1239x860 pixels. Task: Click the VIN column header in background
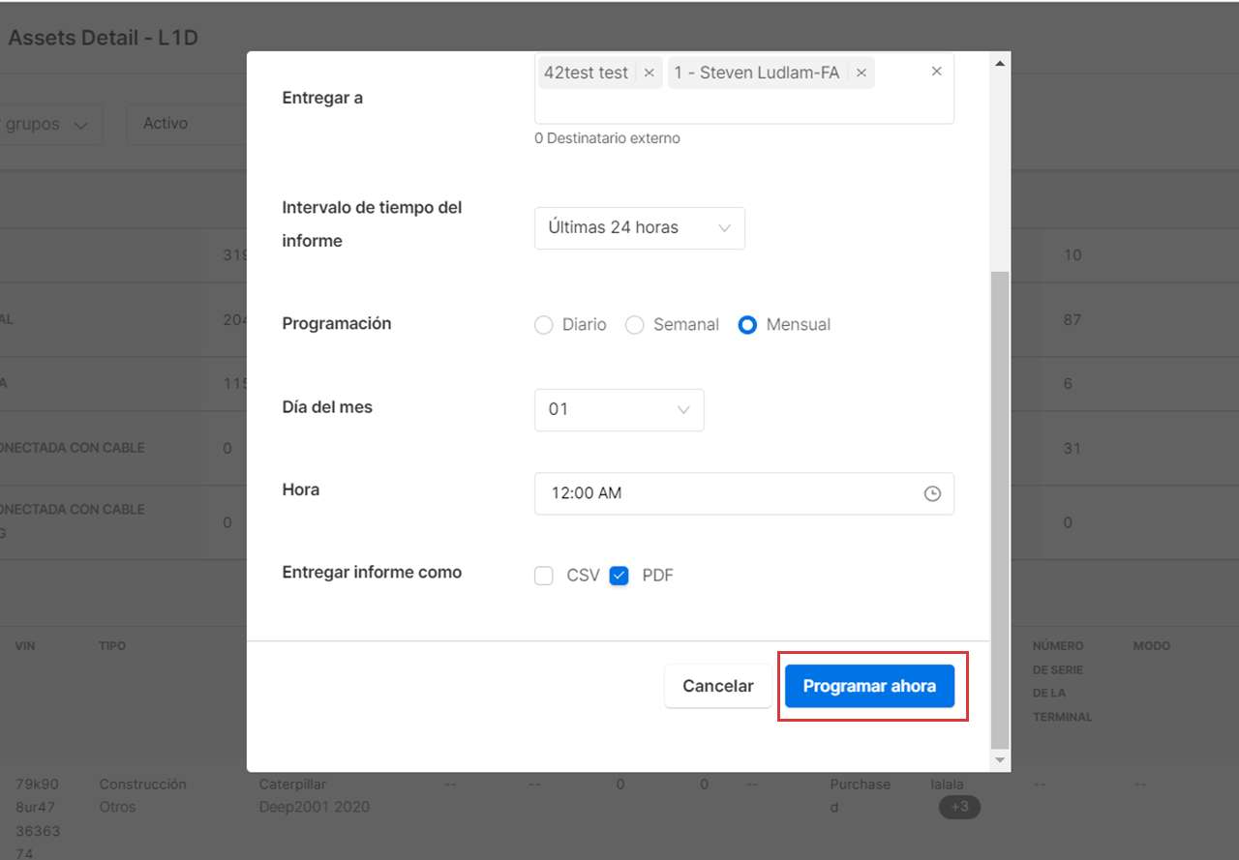click(x=25, y=646)
